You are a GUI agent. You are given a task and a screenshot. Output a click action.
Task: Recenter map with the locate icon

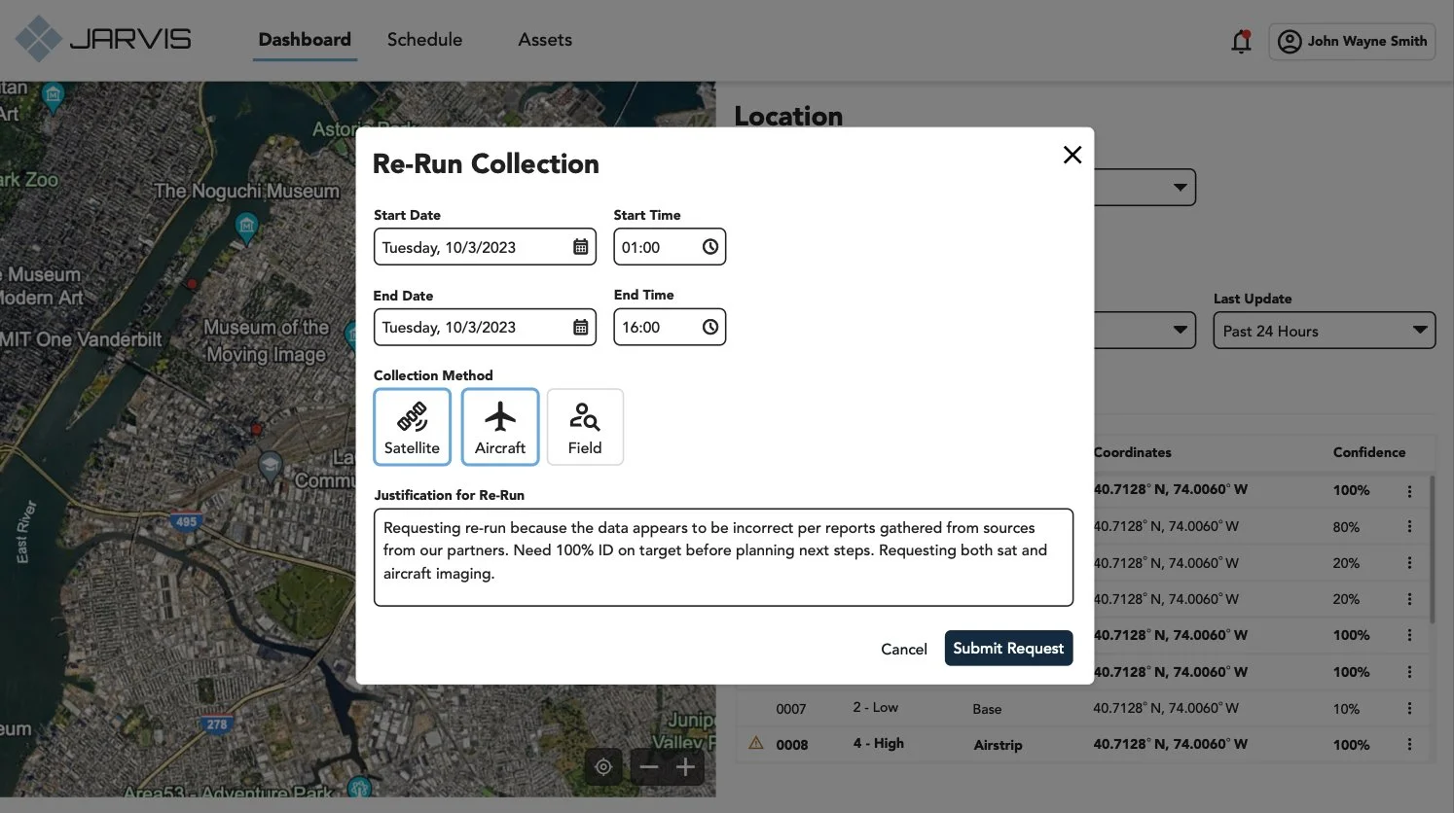point(603,767)
